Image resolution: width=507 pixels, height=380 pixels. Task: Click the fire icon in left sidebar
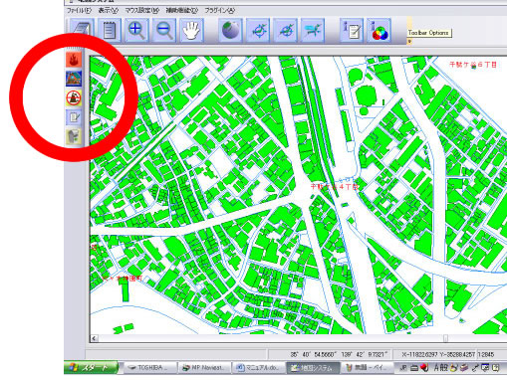tap(74, 60)
